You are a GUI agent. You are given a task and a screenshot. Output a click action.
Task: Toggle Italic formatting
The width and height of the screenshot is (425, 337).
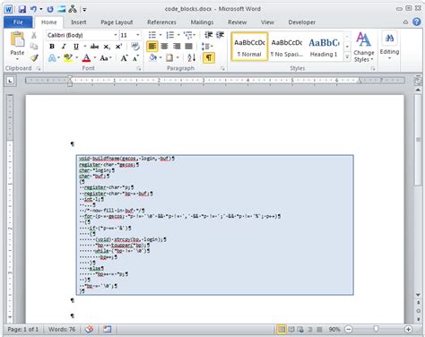click(64, 47)
